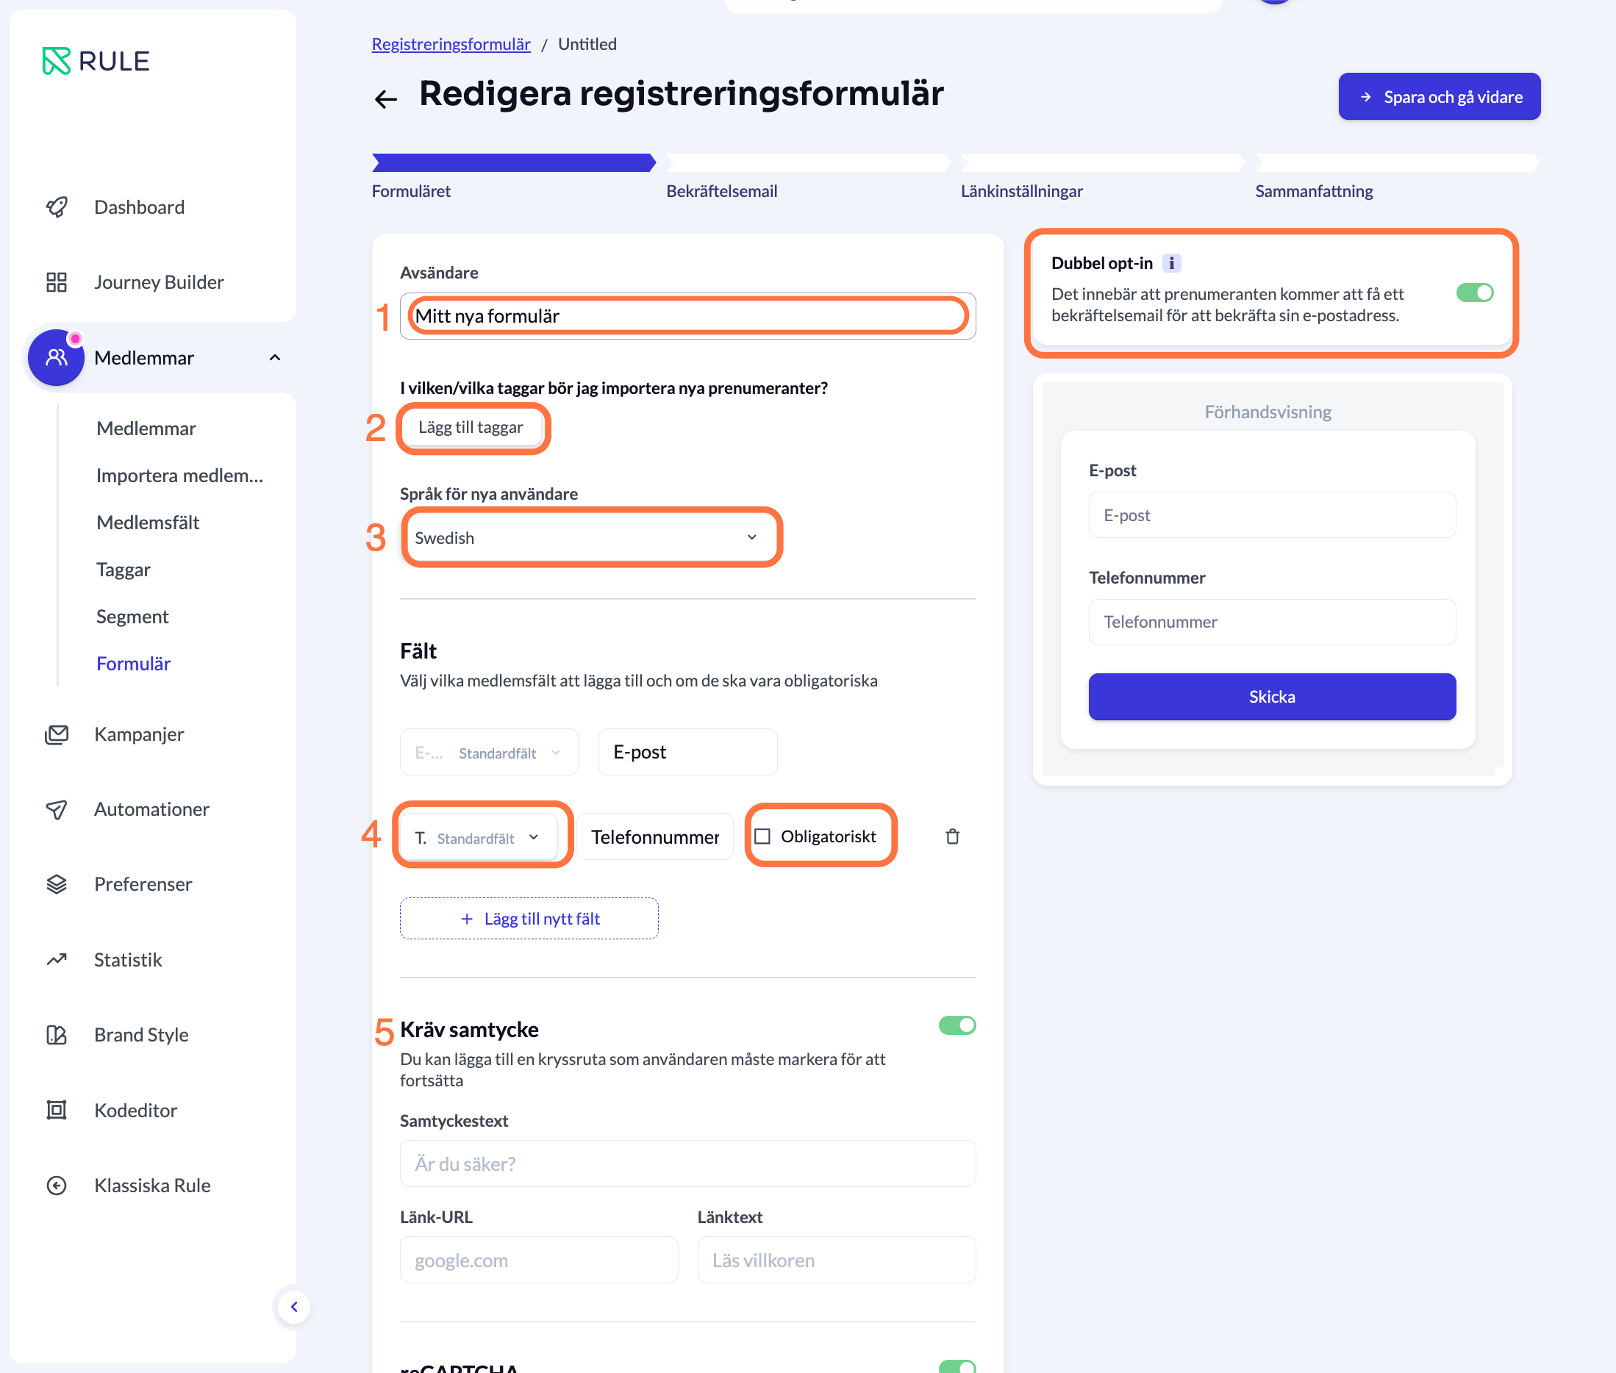Open the Dubbel opt-in info icon
Viewport: 1616px width, 1373px height.
1170,263
